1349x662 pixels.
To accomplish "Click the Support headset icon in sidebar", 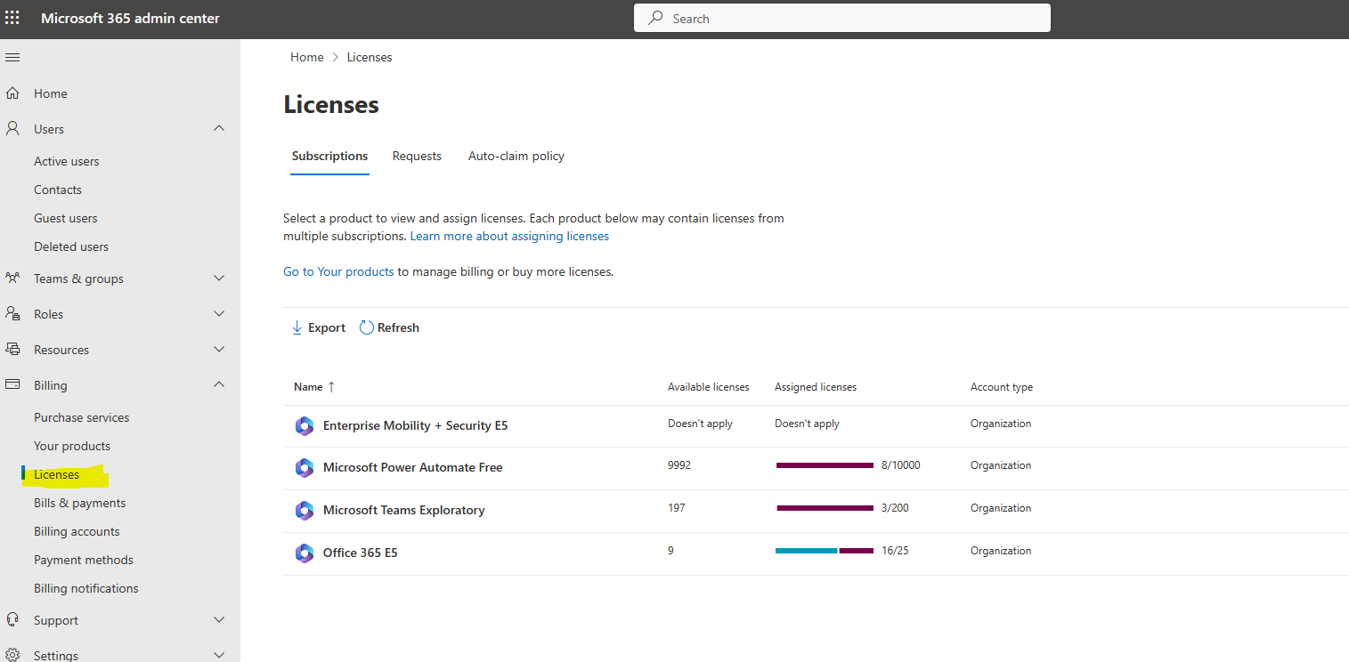I will [x=12, y=619].
